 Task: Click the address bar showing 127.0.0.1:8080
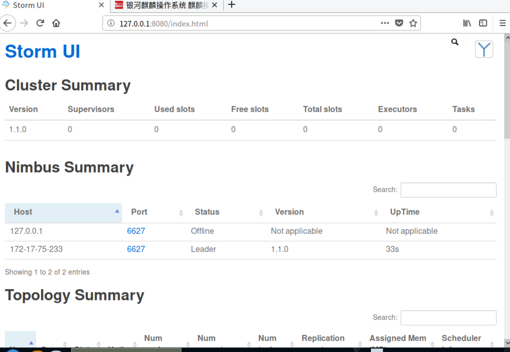(x=246, y=23)
